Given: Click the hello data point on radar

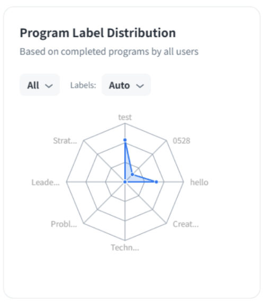Looking at the screenshot, I should 156,182.
